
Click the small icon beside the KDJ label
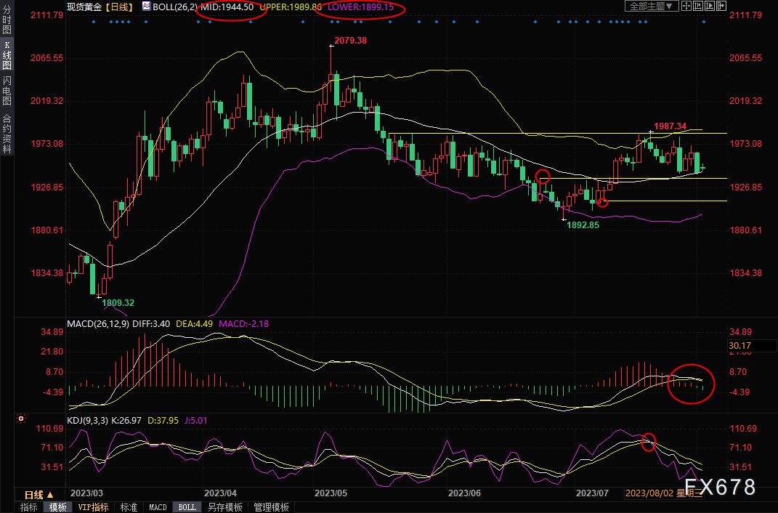pyautogui.click(x=20, y=419)
